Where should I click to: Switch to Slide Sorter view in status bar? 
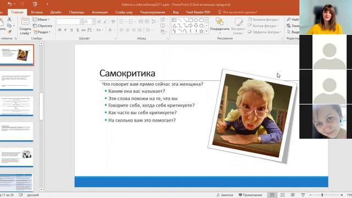coord(282,195)
